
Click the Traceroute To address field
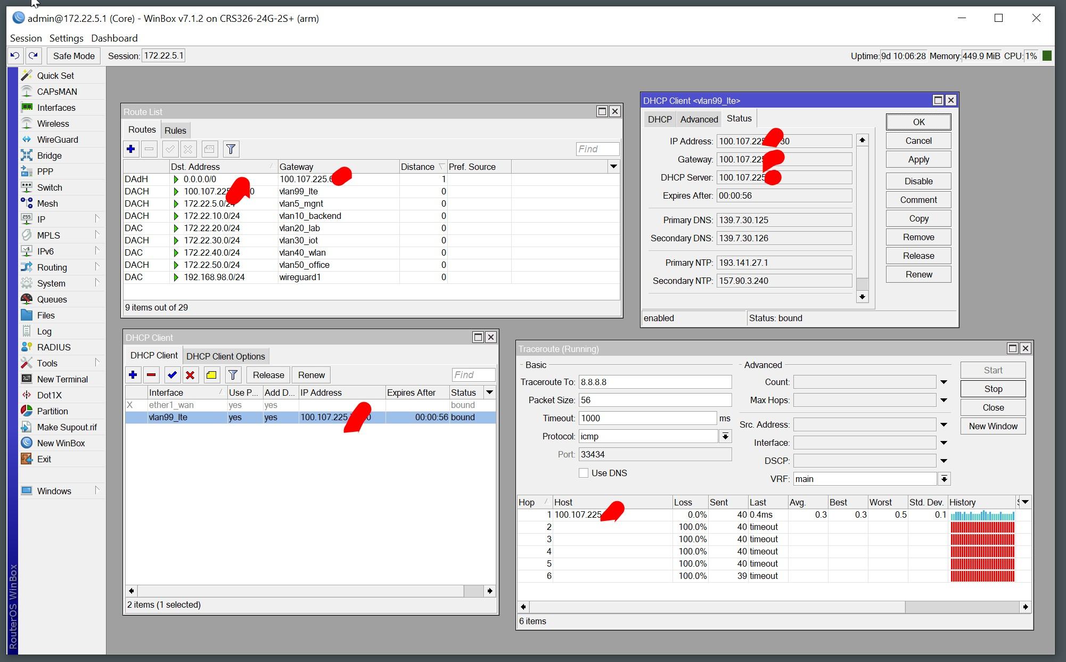(x=655, y=382)
